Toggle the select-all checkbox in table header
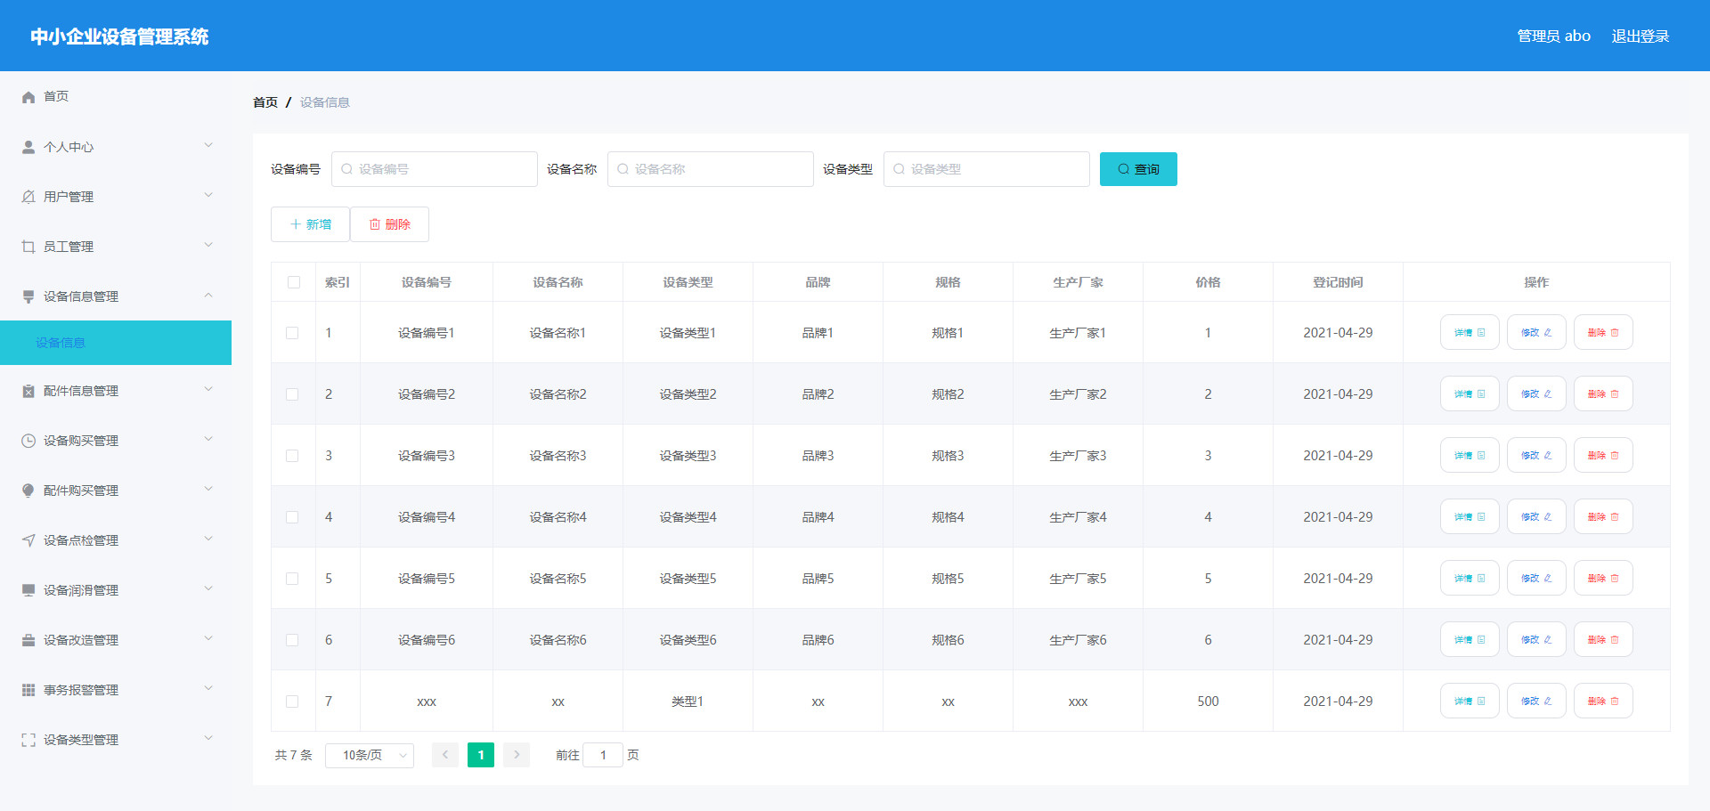Screen dimensions: 1710x811 294,282
